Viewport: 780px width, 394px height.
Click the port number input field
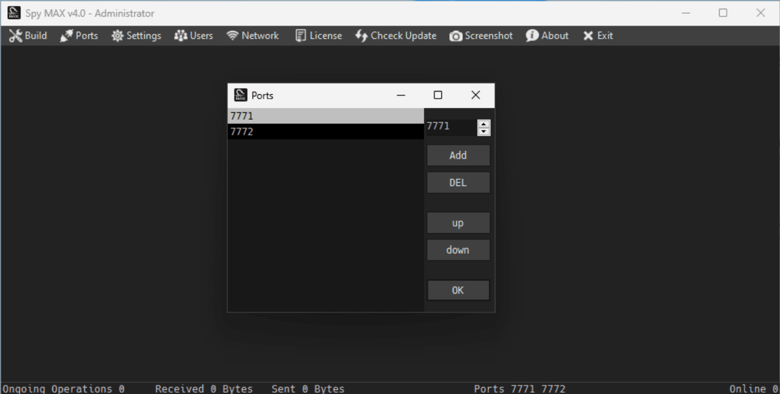[x=451, y=126]
